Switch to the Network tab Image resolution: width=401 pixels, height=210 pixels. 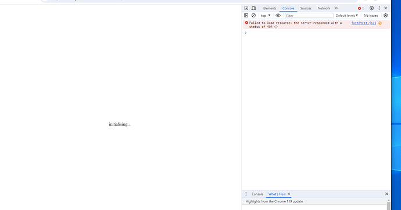(324, 9)
